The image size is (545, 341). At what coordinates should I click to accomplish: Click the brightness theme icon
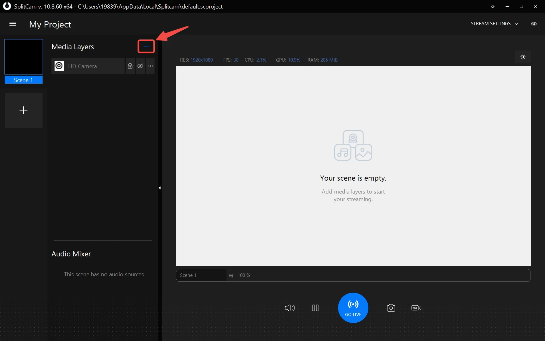pos(523,57)
